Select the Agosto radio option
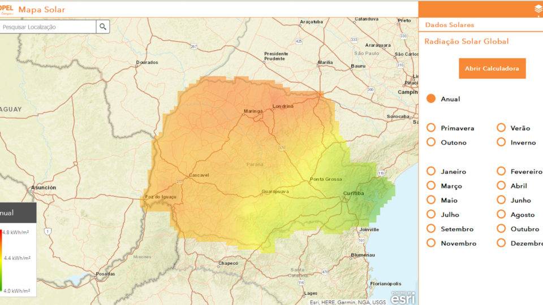The width and height of the screenshot is (543, 305). coord(501,215)
